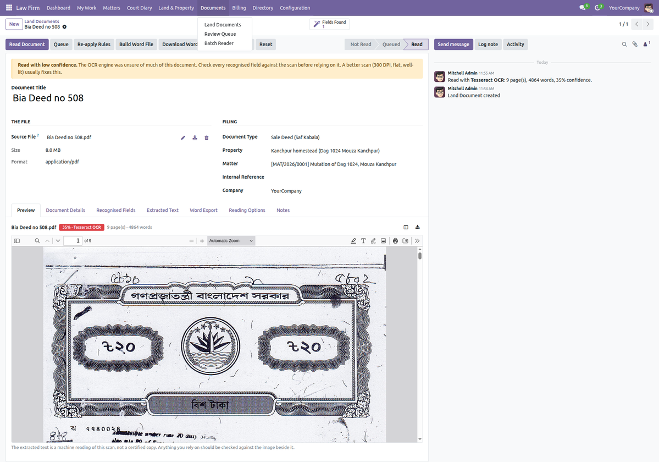Click the Queue button
Viewport: 659px width, 462px height.
[x=61, y=44]
